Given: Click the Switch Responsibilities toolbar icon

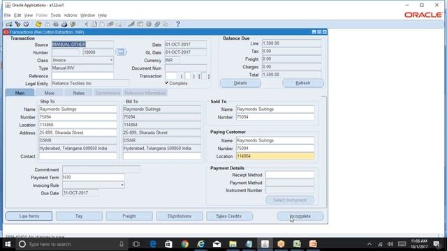Looking at the screenshot, I should click(x=56, y=24).
